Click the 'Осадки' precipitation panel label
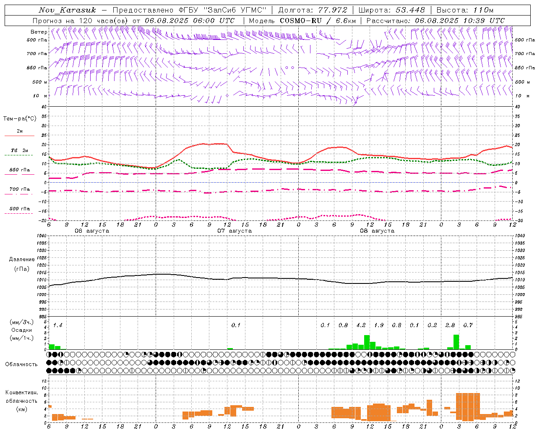Image resolution: width=537 pixels, height=430 pixels. pyautogui.click(x=21, y=330)
